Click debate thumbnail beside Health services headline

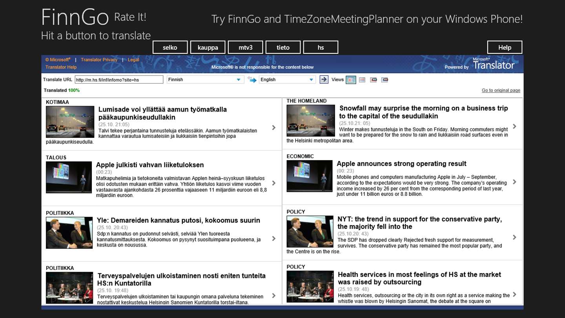click(310, 287)
